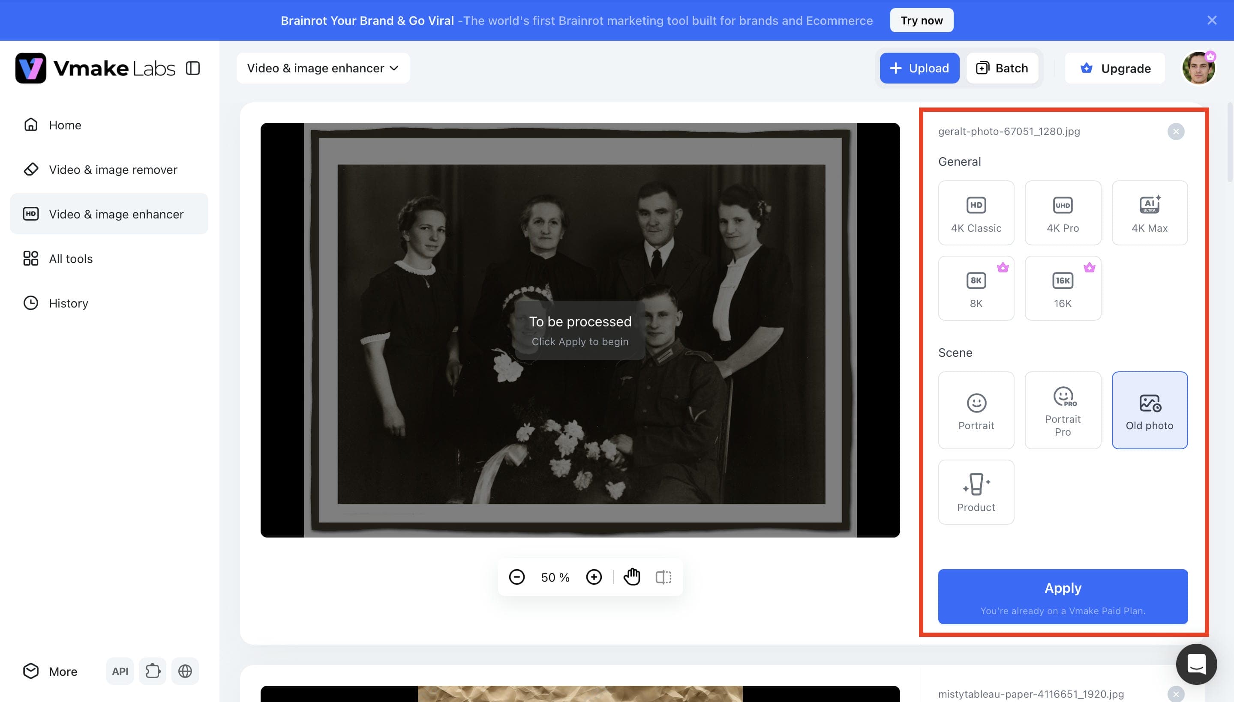Expand the Video & image enhancer dropdown
1234x702 pixels.
coord(323,68)
